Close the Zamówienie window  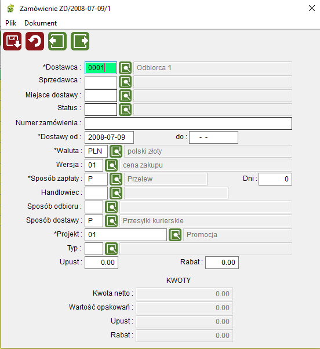[x=312, y=8]
